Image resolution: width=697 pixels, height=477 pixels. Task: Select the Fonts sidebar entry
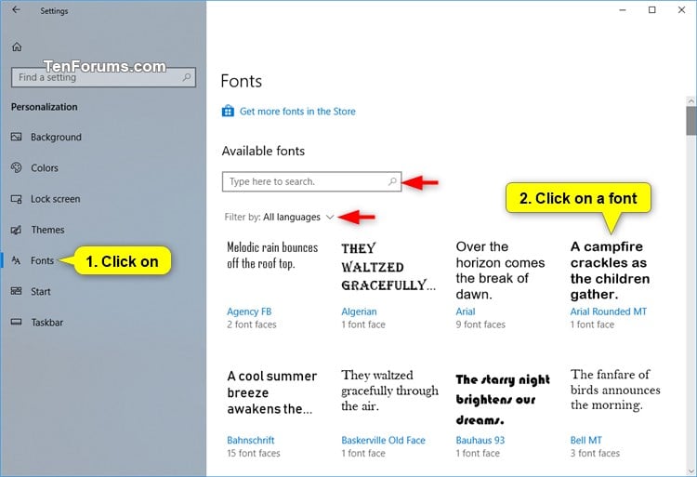pyautogui.click(x=42, y=260)
